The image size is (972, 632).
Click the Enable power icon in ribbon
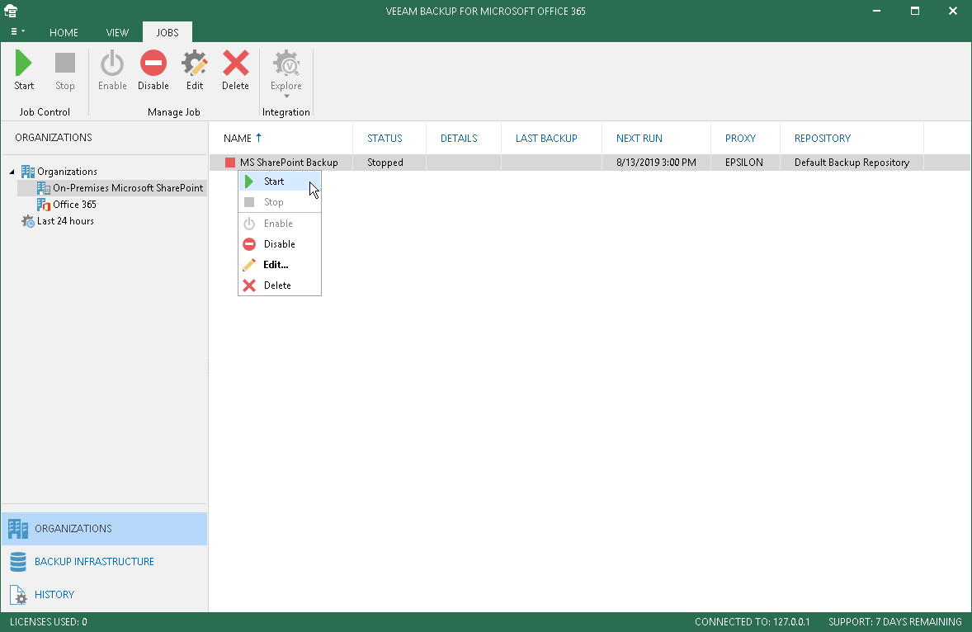112,64
